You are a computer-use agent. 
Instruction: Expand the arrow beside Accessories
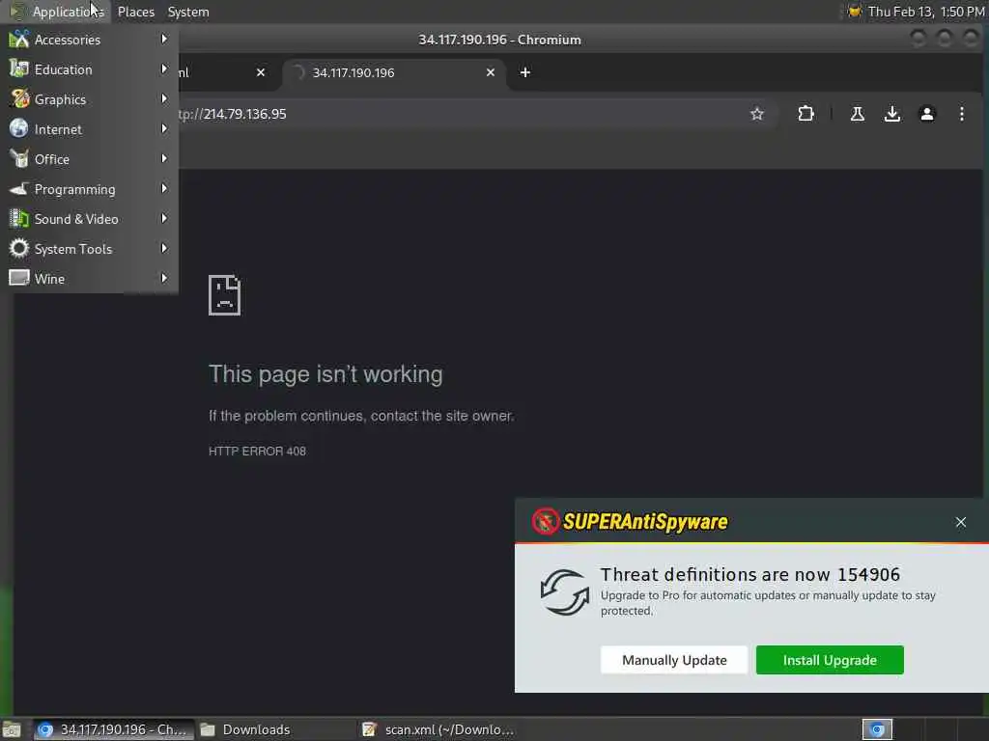164,39
